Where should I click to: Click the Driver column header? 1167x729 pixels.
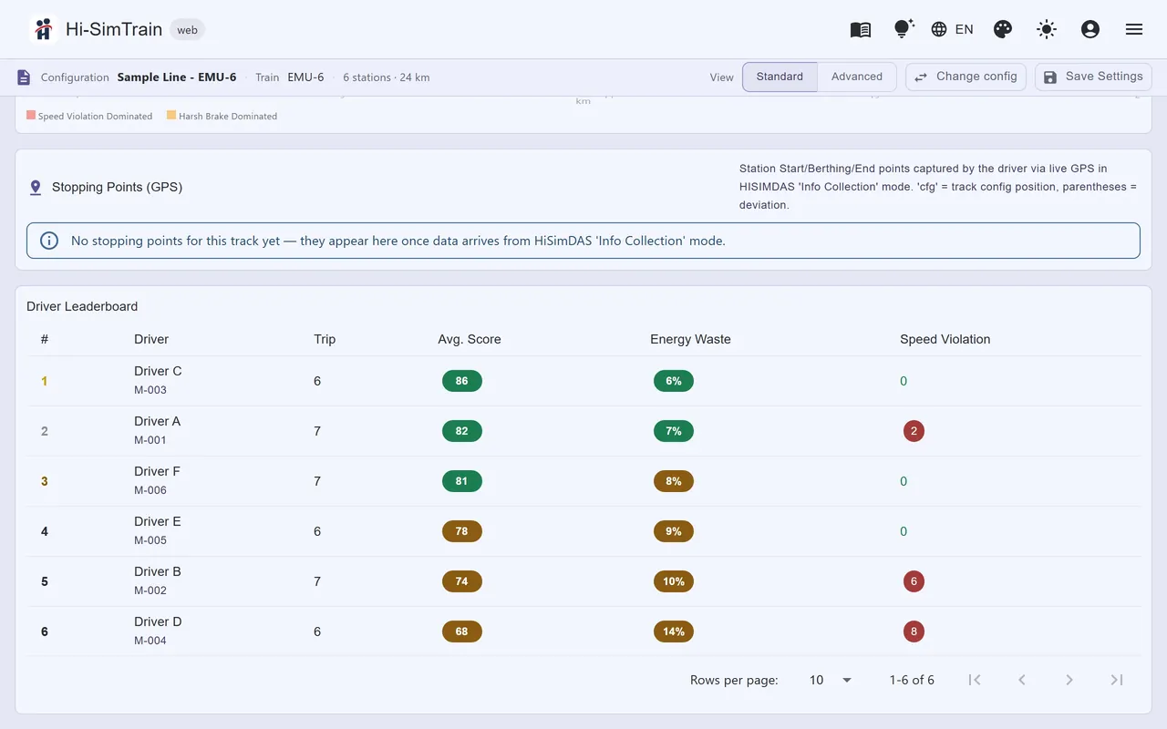(x=151, y=339)
